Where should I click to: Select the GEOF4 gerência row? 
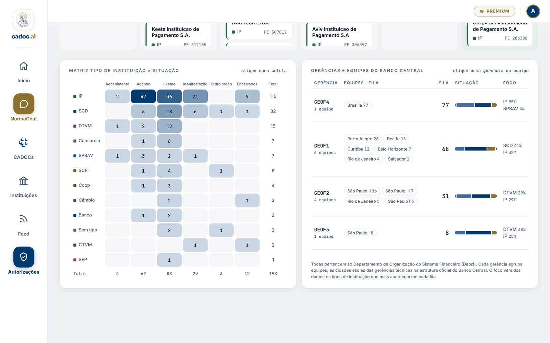420,105
